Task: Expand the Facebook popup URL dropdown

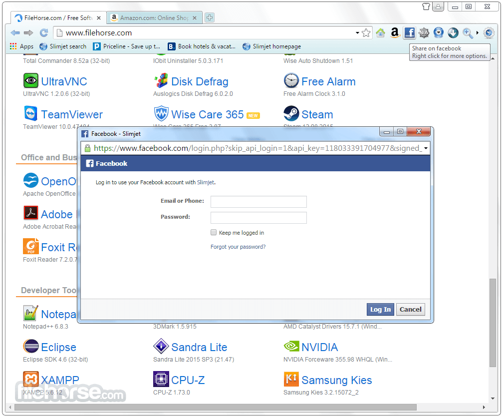Action: point(426,148)
